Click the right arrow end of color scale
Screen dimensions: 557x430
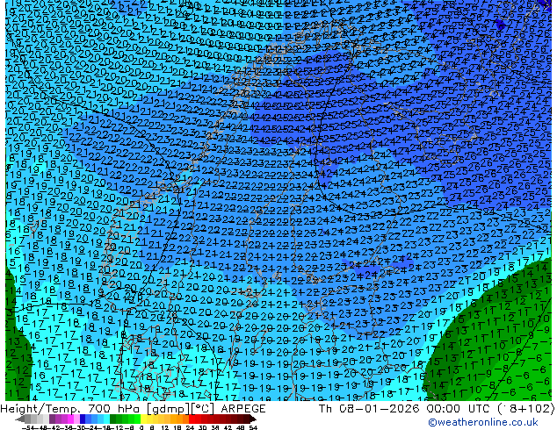(253, 419)
